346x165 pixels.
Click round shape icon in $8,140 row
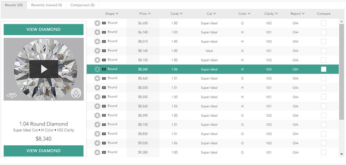97,51
